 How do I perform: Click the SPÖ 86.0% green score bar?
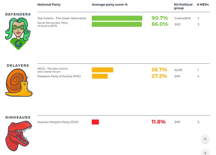tap(117, 24)
